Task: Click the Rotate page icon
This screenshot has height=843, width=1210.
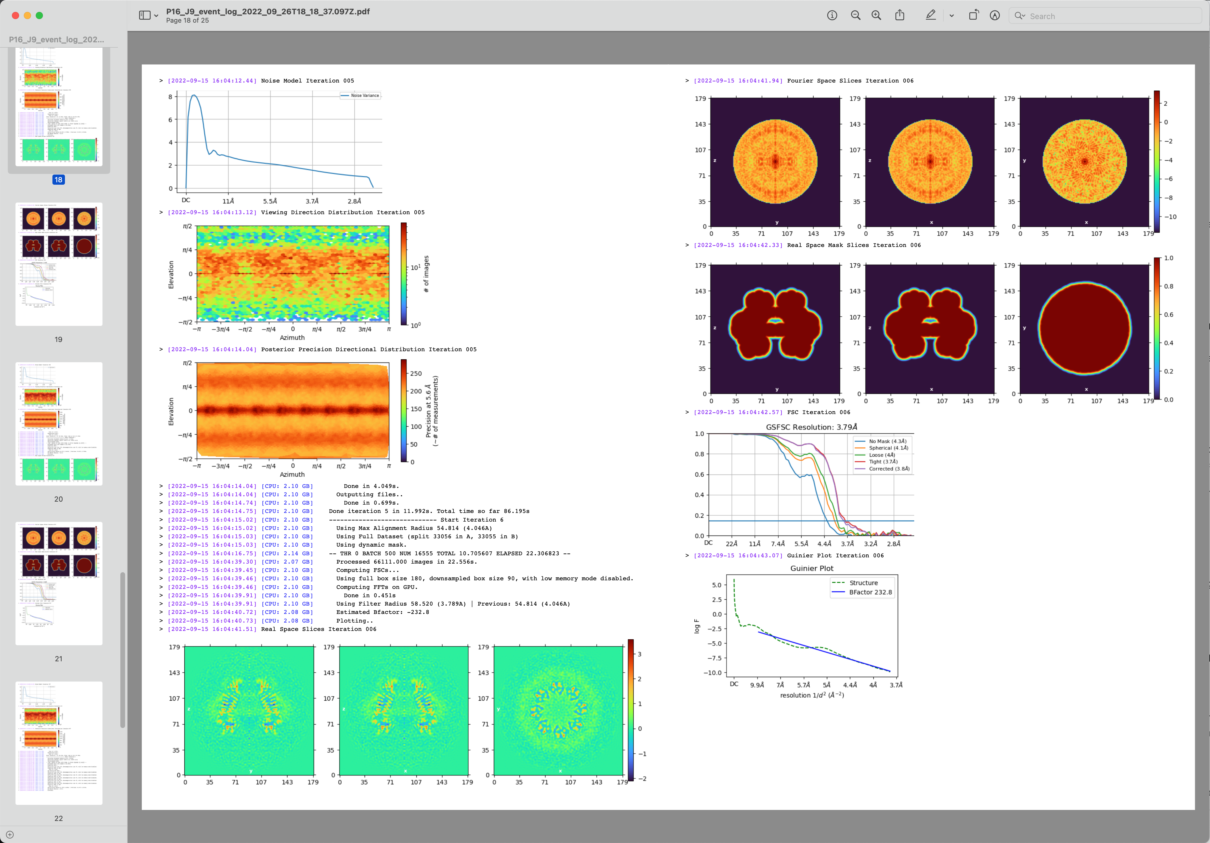Action: point(973,16)
